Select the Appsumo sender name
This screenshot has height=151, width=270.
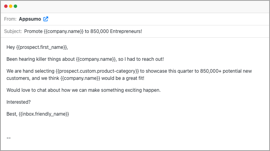point(30,19)
